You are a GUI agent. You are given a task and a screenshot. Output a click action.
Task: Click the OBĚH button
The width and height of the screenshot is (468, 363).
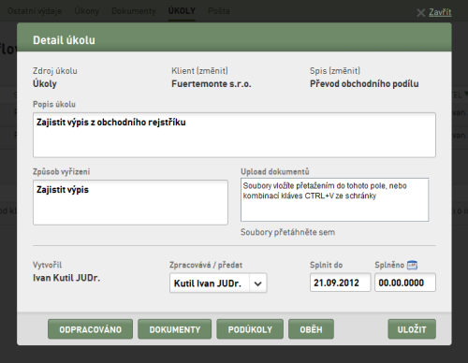click(311, 329)
